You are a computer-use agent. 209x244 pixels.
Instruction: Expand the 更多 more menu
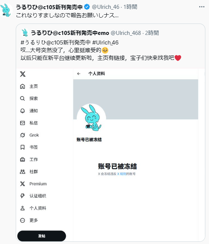pos(29,220)
